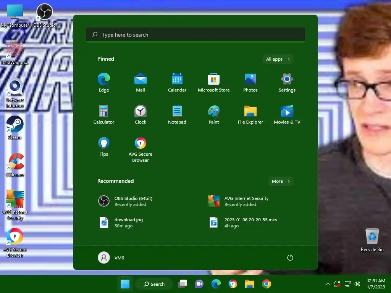Open Task View in the taskbar
This screenshot has width=391, height=293.
183,284
